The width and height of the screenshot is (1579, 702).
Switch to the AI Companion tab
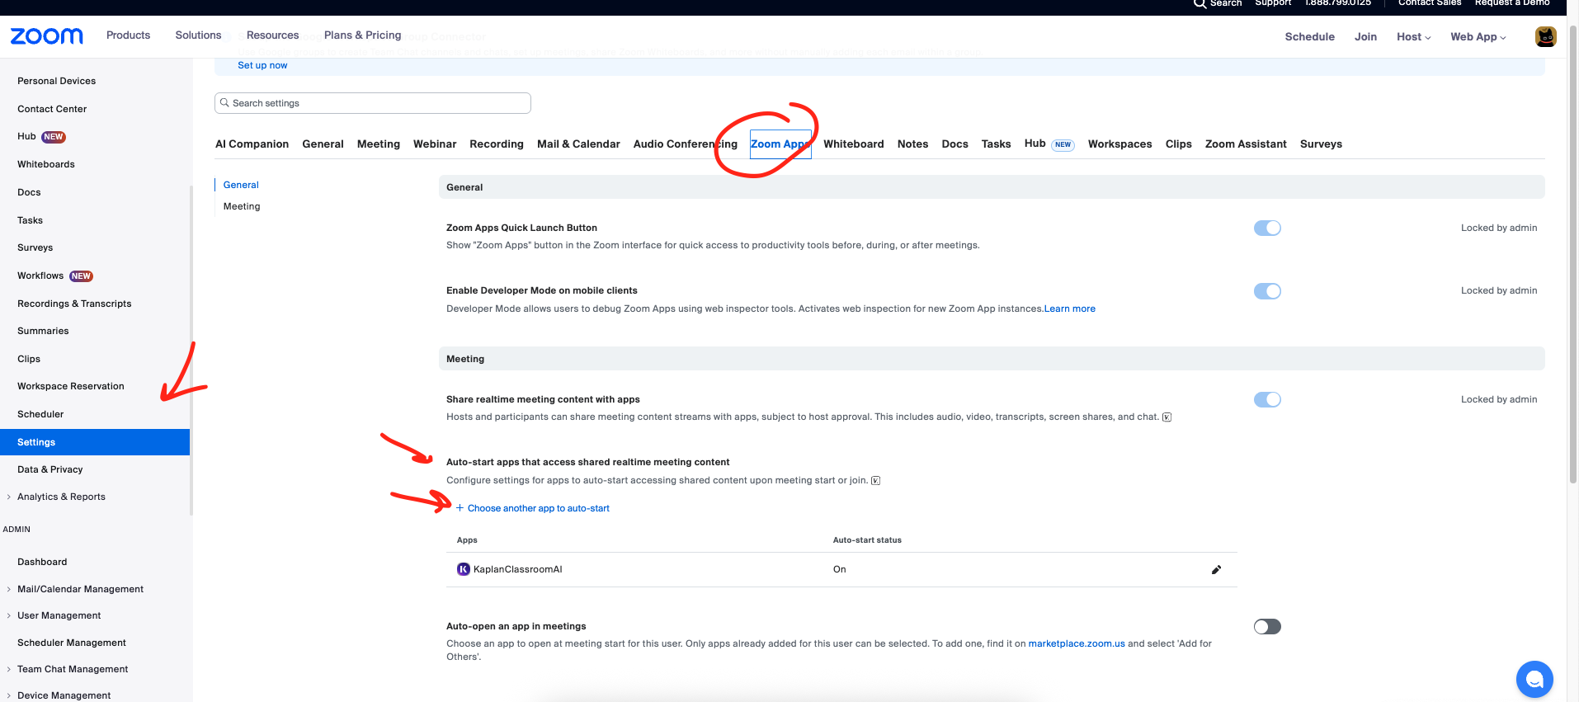coord(252,144)
